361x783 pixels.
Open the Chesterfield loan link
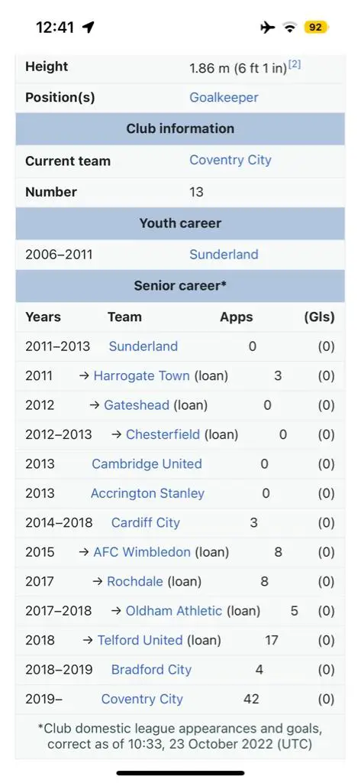pos(163,434)
